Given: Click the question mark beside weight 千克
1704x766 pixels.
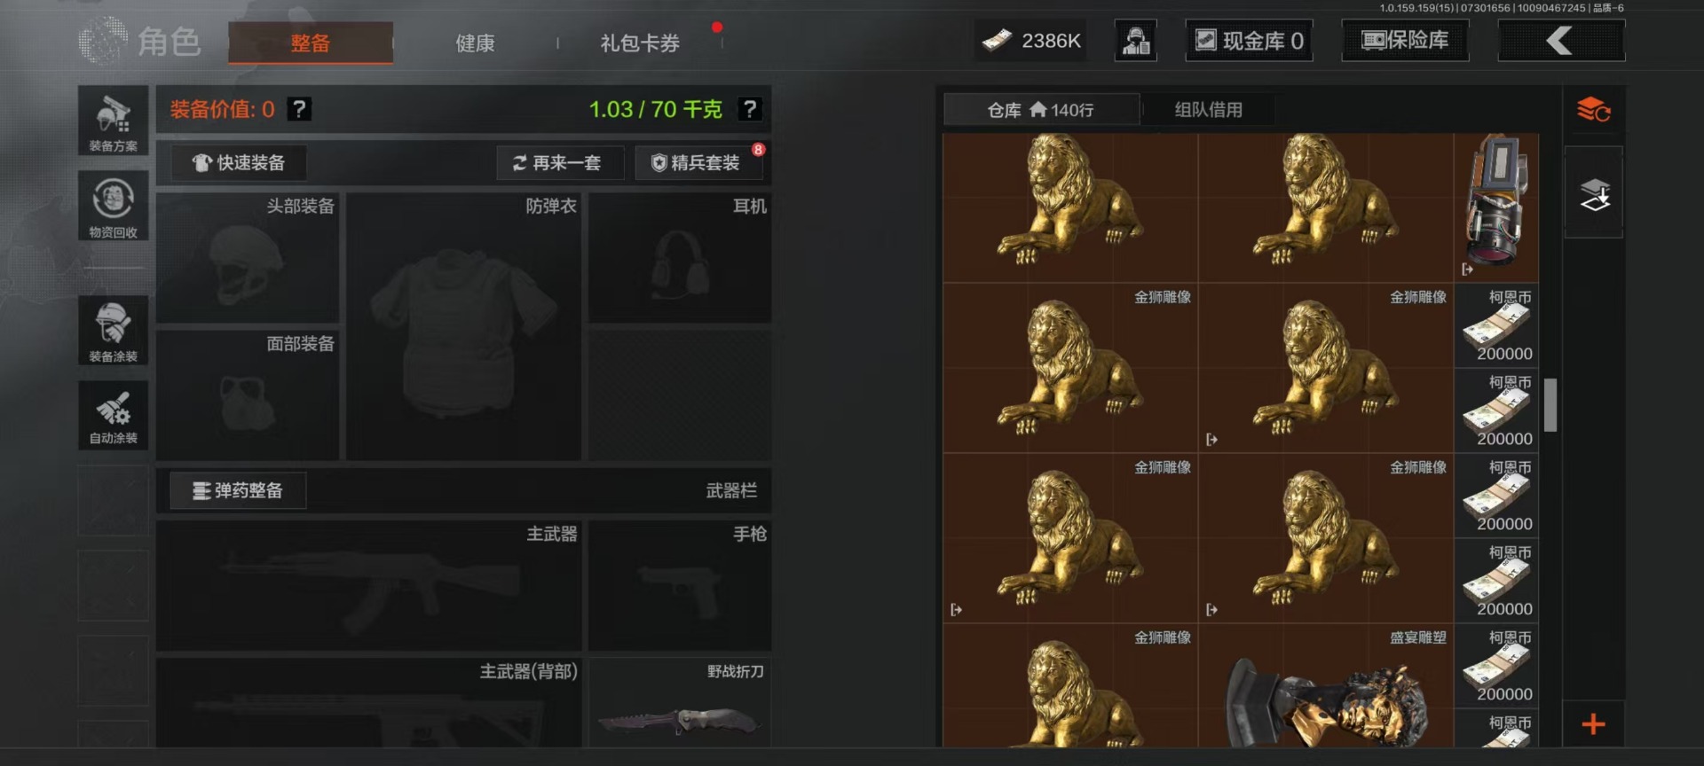Looking at the screenshot, I should pos(750,109).
